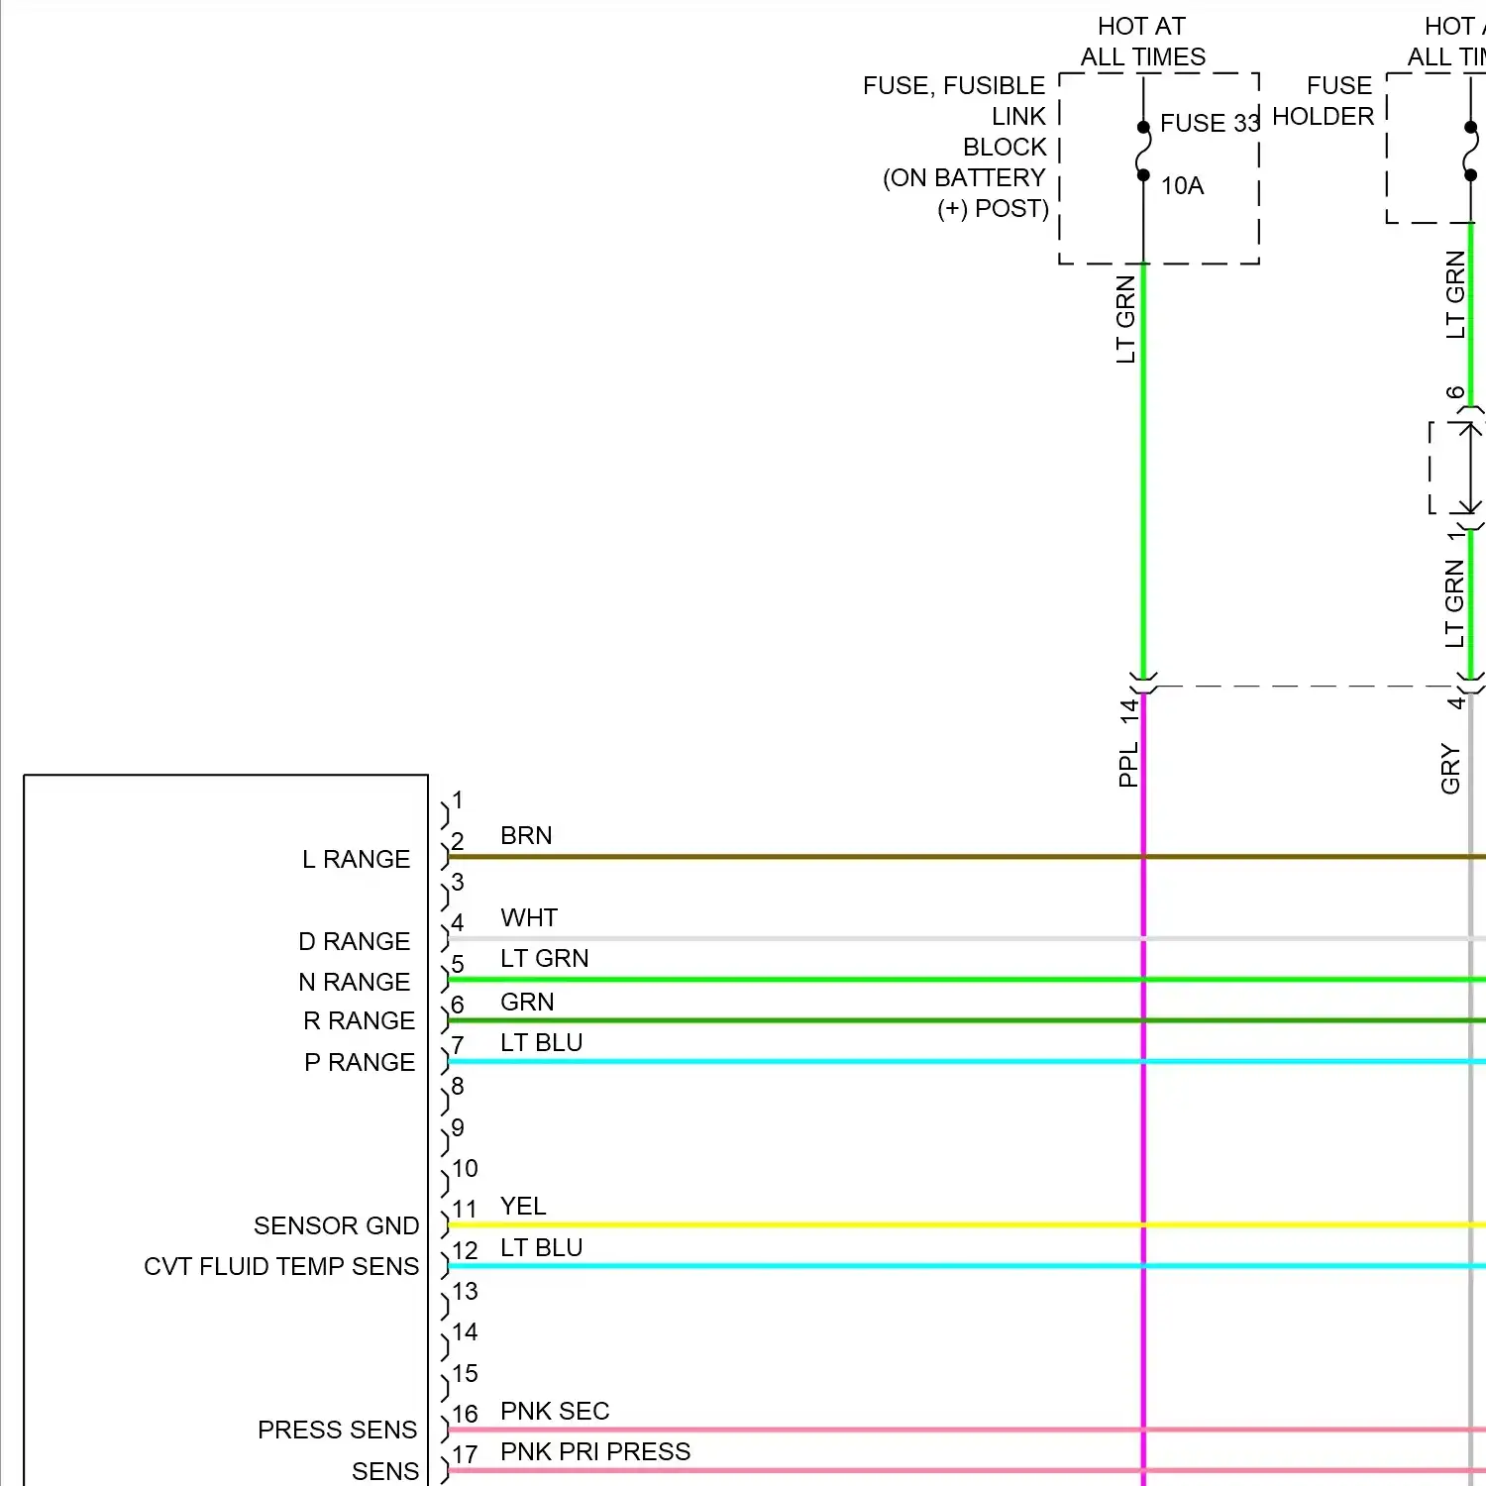Select the R RANGE terminal label

[x=359, y=1020]
